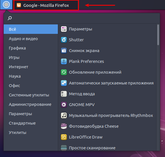
Task: Open Музыкальный проигрыватель Rhythmbox label
Action: click(111, 115)
